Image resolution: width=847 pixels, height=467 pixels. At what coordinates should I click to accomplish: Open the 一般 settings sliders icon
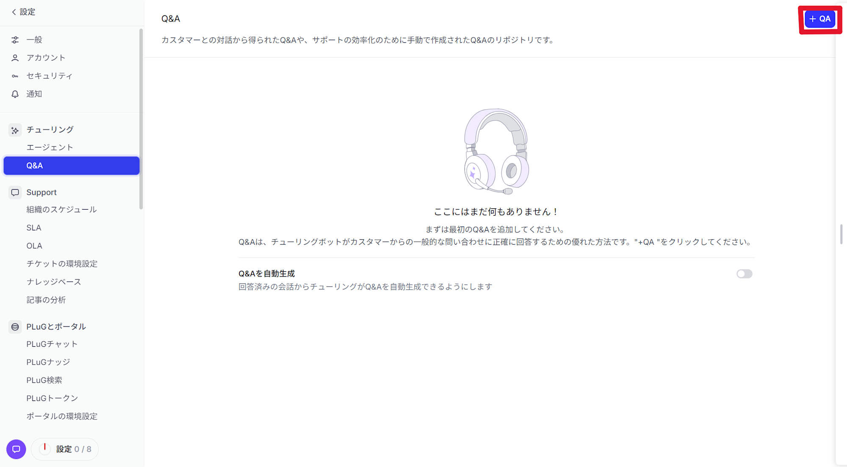click(15, 39)
